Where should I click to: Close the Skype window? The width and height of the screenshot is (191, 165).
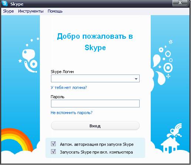180,3
